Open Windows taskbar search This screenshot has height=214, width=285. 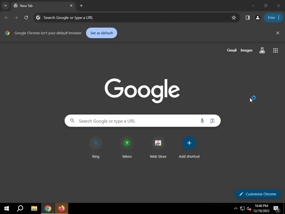20,208
